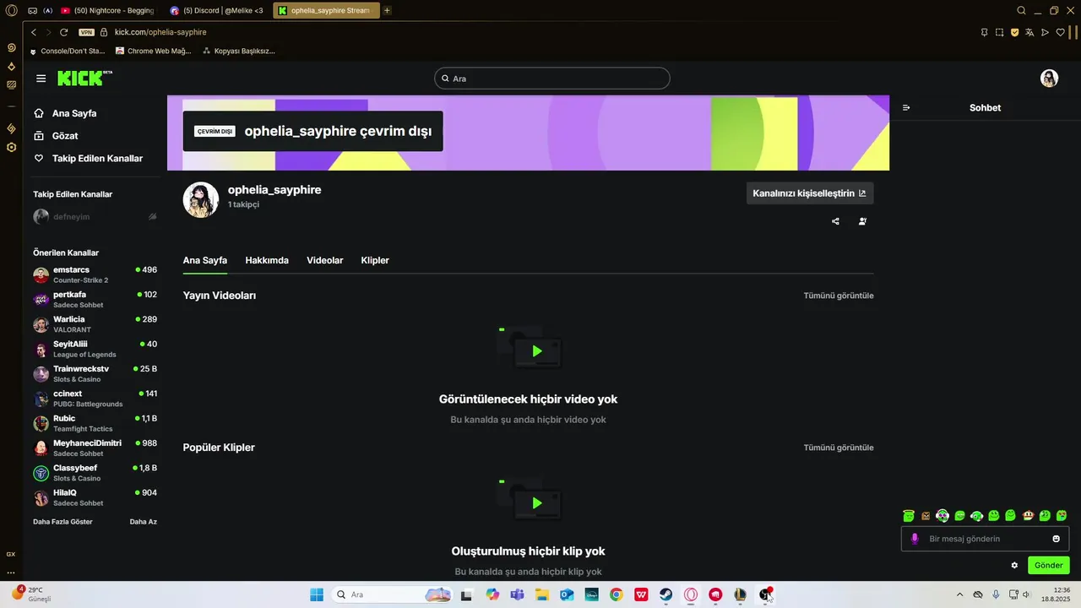The image size is (1081, 608).
Task: Show hidden system tray icons
Action: [959, 594]
